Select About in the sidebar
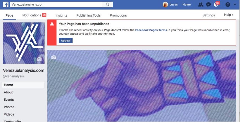240x122 pixels. pyautogui.click(x=8, y=92)
